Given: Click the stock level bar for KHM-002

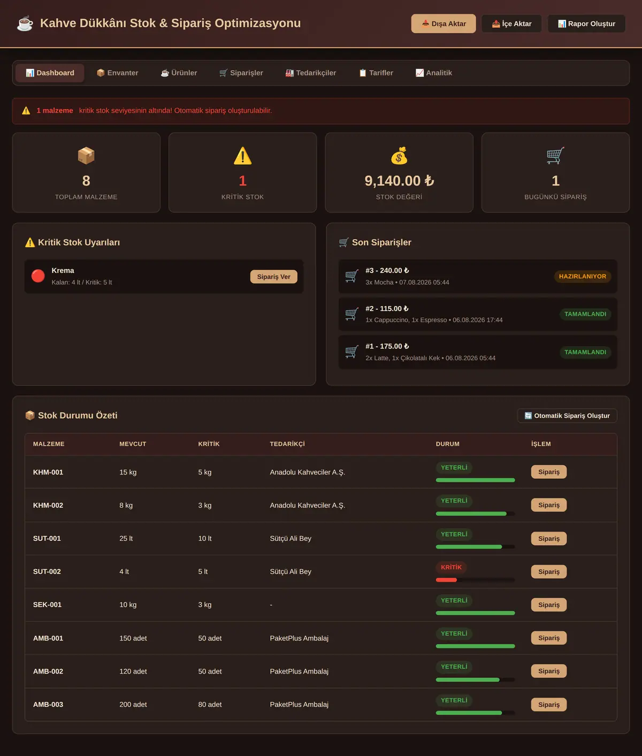Looking at the screenshot, I should (x=475, y=514).
